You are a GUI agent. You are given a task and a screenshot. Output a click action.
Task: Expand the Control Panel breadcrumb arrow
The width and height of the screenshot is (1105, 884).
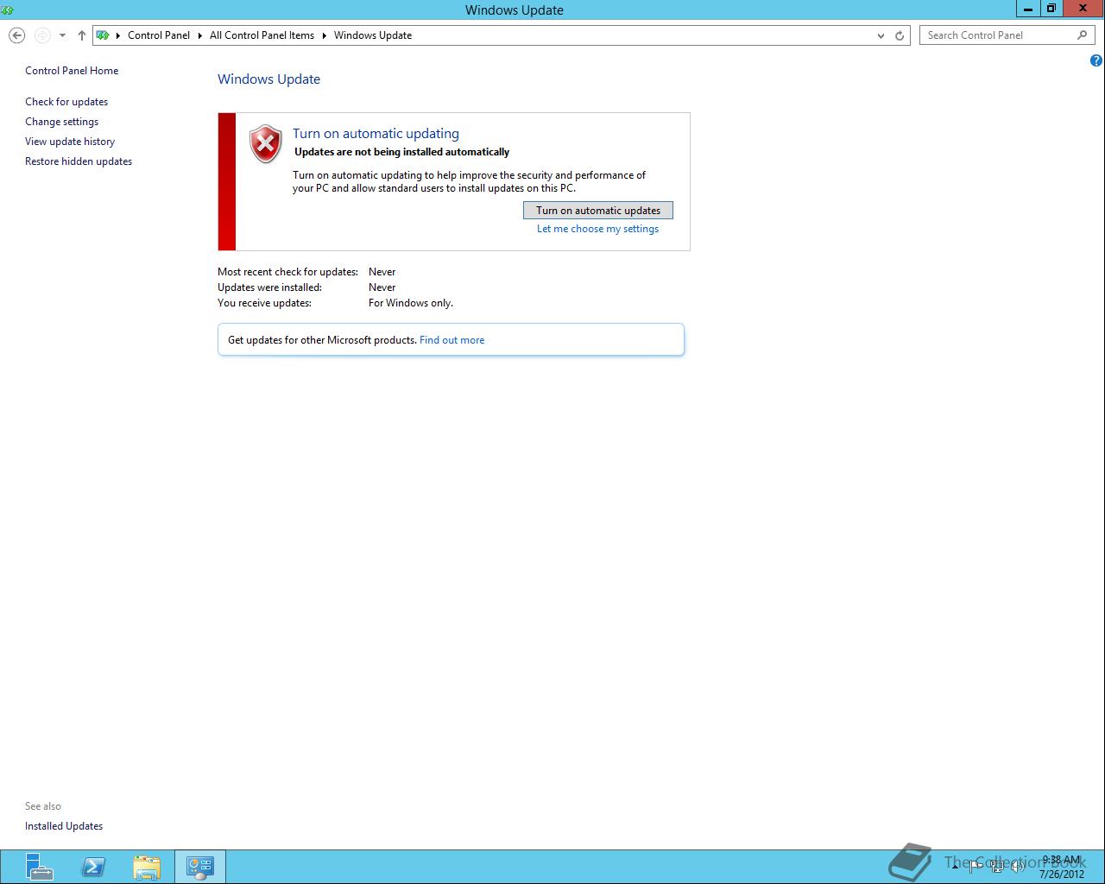(199, 35)
